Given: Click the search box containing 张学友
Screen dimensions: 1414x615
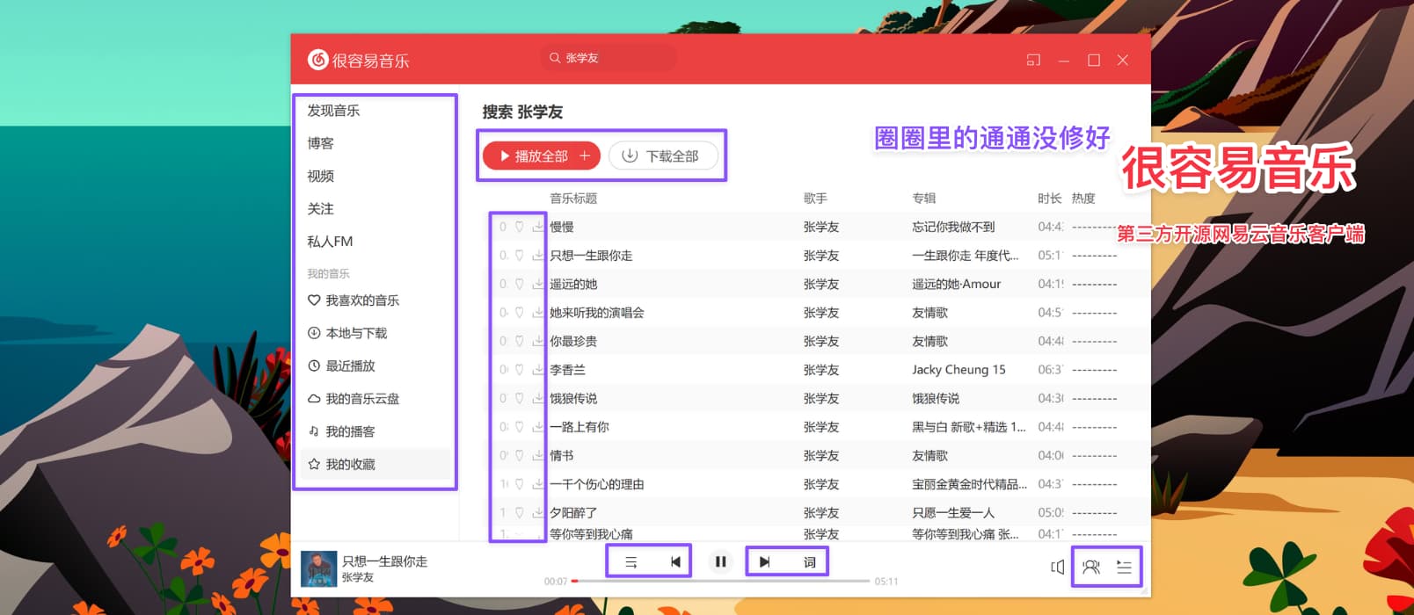Looking at the screenshot, I should (x=609, y=58).
